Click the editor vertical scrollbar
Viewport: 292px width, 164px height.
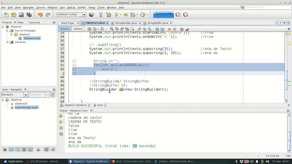[x=286, y=67]
